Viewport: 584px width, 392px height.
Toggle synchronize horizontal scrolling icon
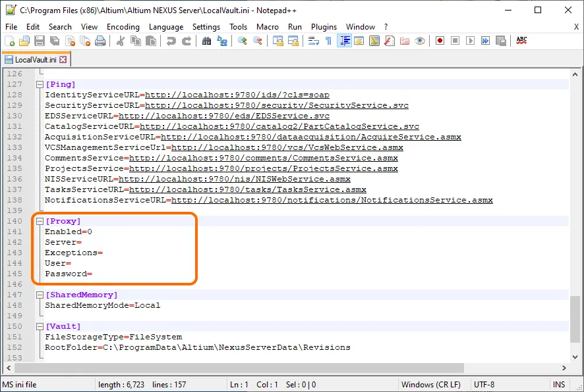point(293,41)
